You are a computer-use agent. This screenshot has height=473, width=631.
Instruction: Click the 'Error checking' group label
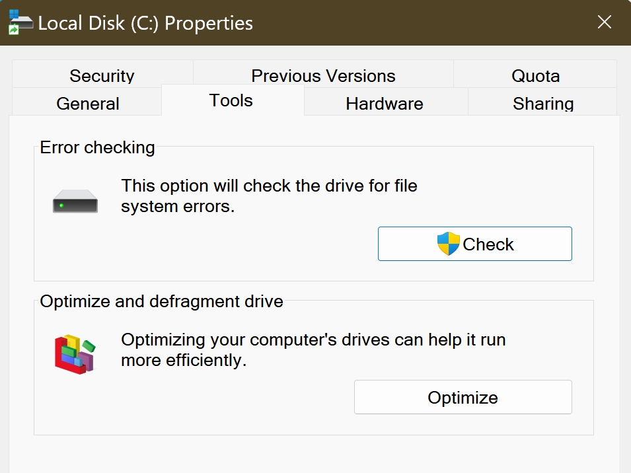[97, 147]
